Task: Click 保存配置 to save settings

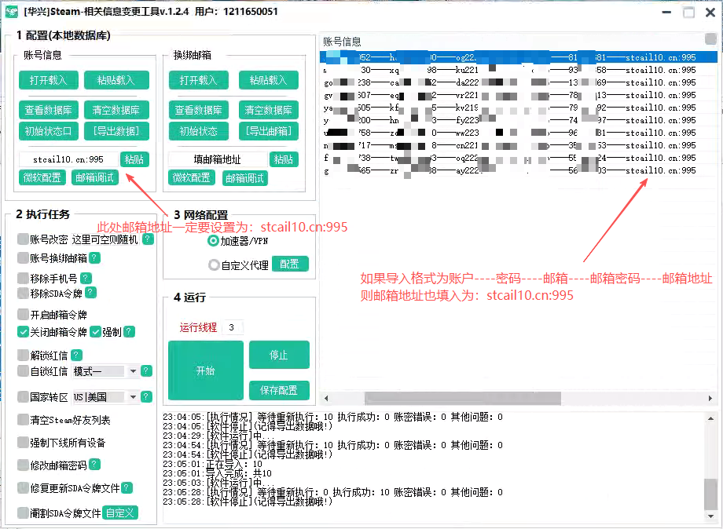Action: pos(279,390)
